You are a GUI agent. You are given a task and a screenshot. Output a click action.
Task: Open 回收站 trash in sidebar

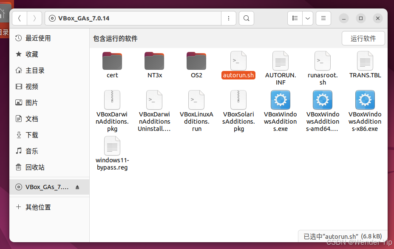point(49,167)
